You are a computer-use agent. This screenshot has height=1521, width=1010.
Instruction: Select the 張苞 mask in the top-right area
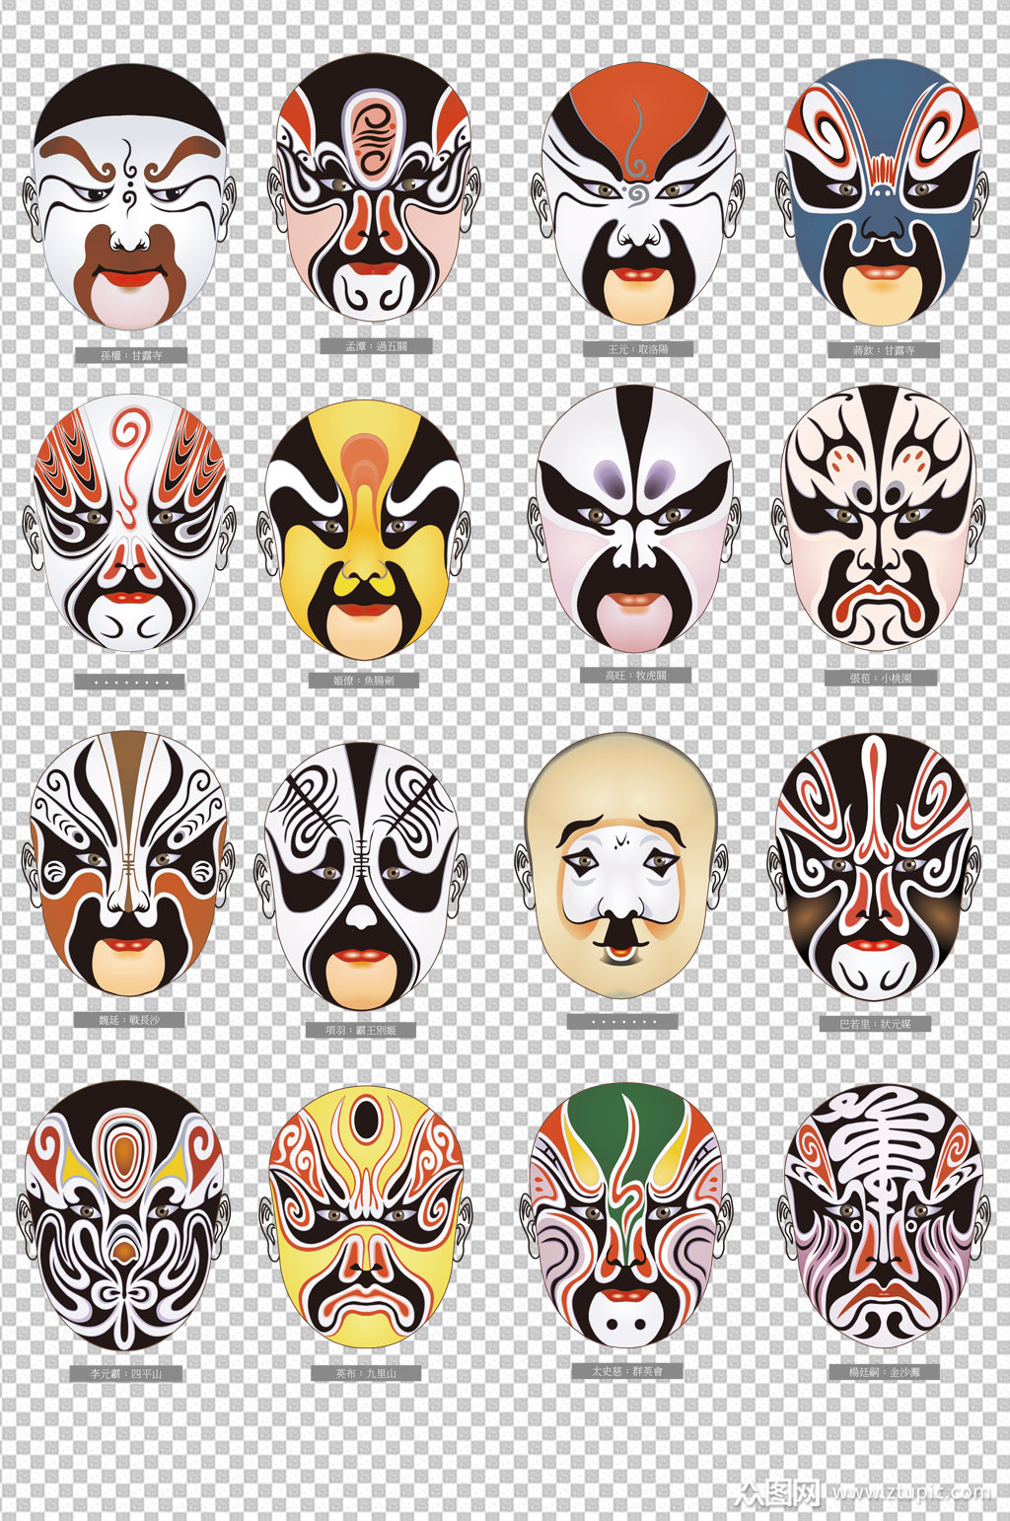878,520
